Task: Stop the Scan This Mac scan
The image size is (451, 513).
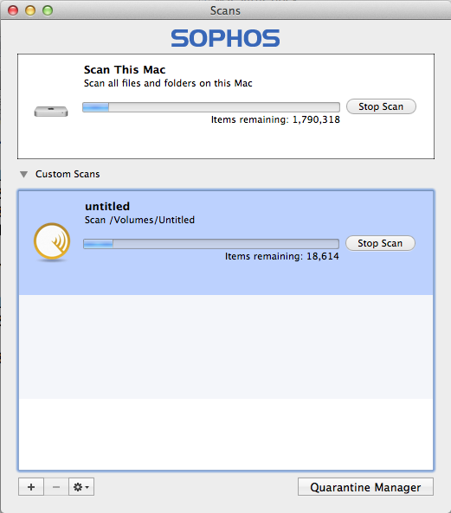Action: point(381,106)
